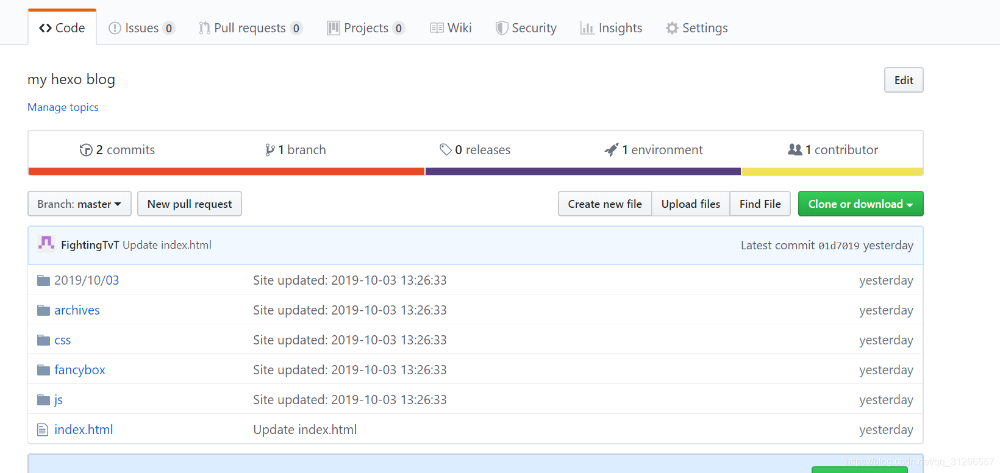This screenshot has width=1000, height=473.
Task: Open the js folder
Action: click(59, 400)
